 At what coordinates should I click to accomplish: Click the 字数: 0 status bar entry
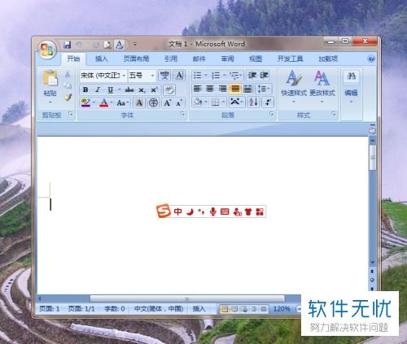115,309
